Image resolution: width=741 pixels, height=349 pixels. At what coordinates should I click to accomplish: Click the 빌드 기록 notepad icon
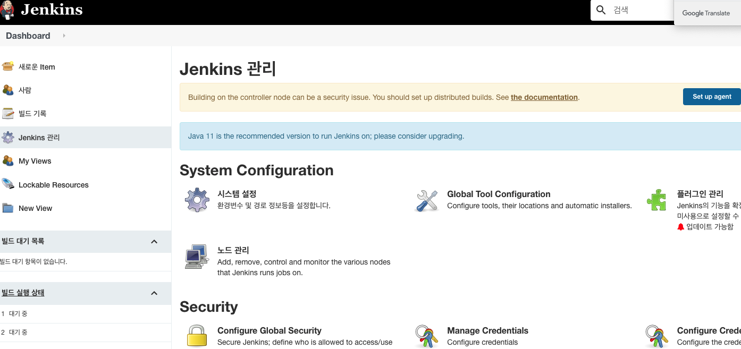[7, 113]
